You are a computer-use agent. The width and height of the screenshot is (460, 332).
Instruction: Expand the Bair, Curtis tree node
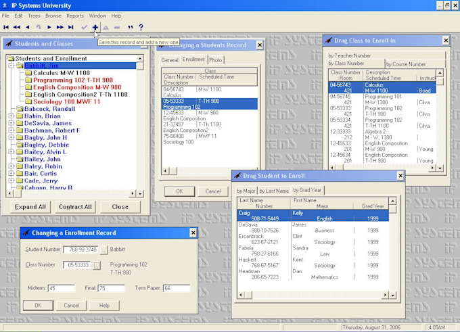click(x=11, y=173)
